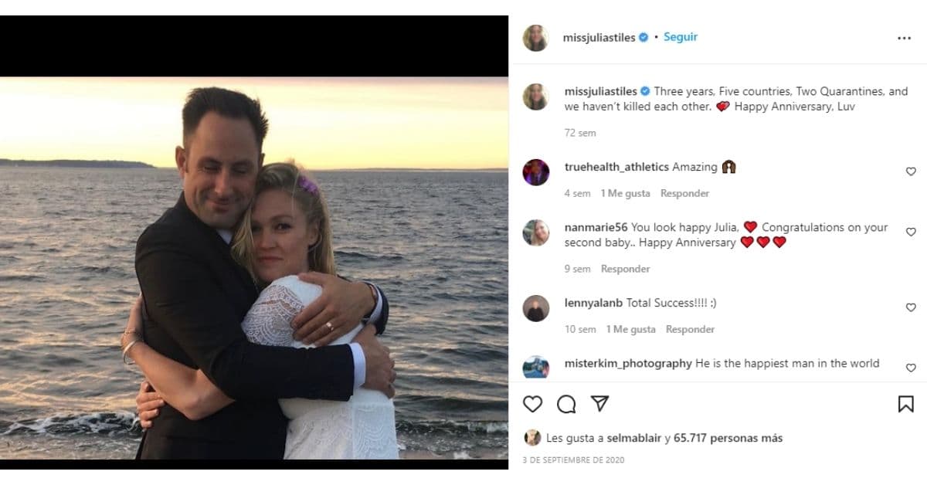Click Seguir to follow the account
This screenshot has height=485, width=927.
coord(680,36)
